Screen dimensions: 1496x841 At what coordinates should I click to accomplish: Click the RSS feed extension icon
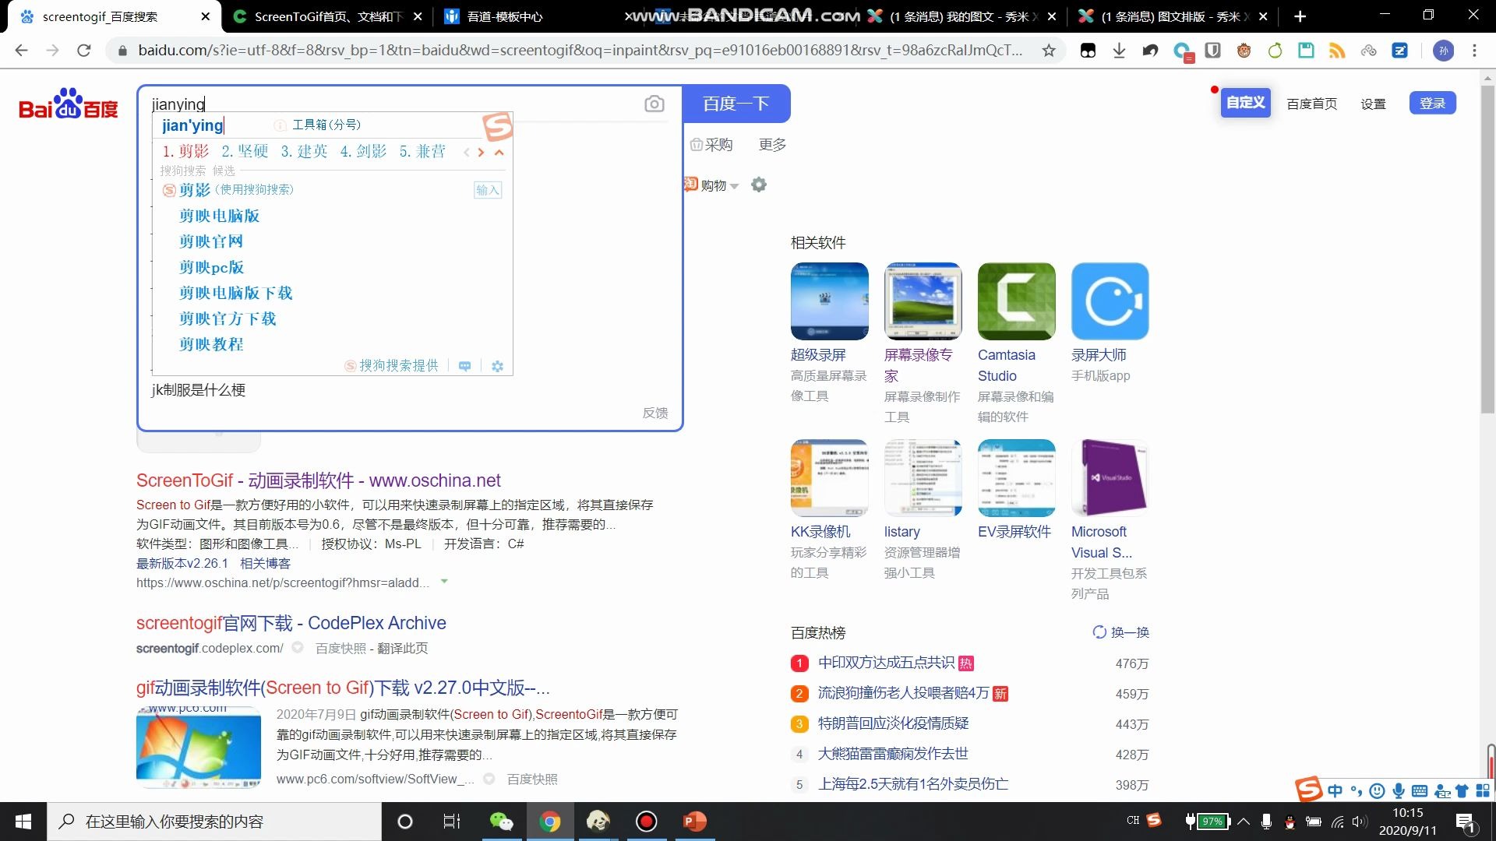coord(1337,51)
